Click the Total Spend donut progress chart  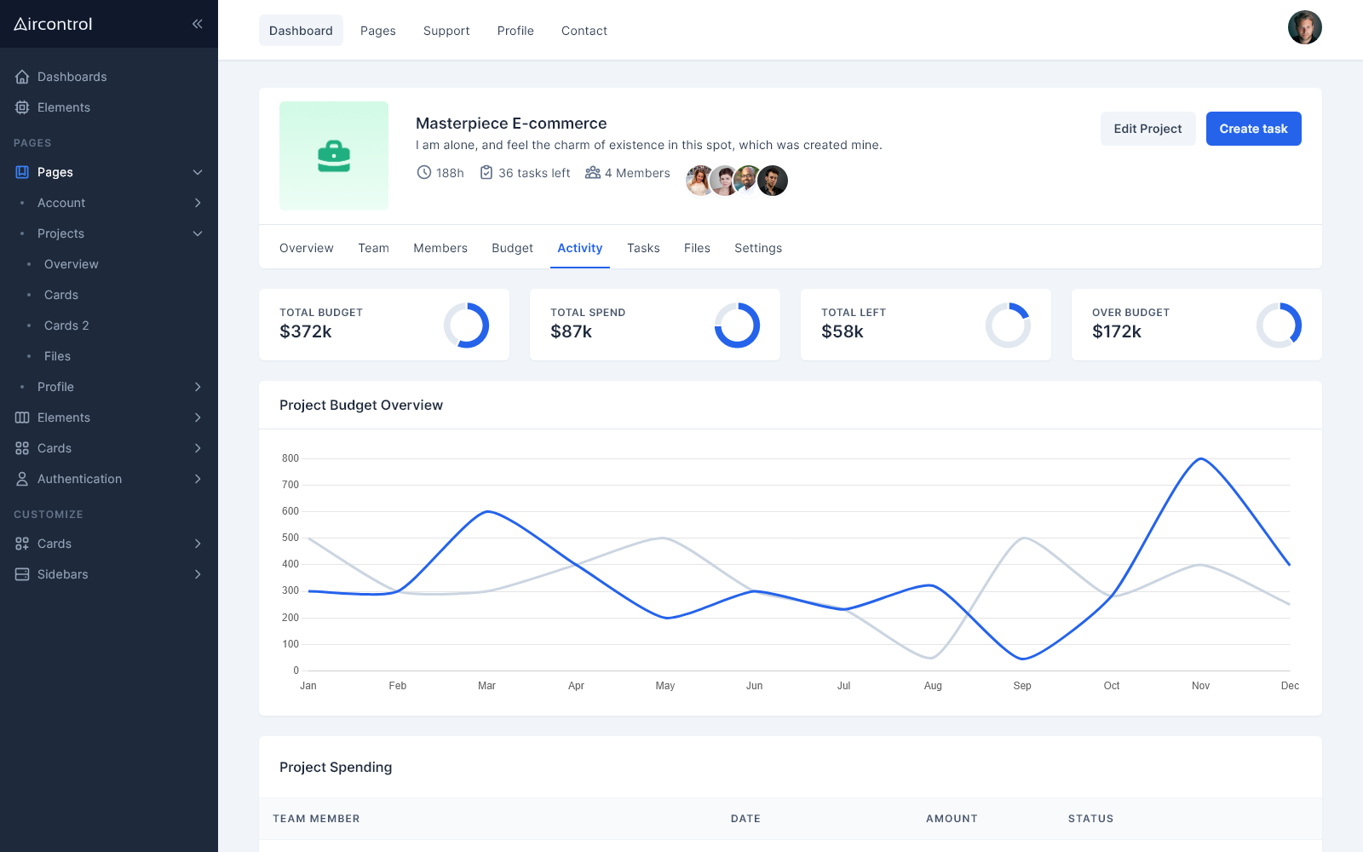(x=737, y=325)
